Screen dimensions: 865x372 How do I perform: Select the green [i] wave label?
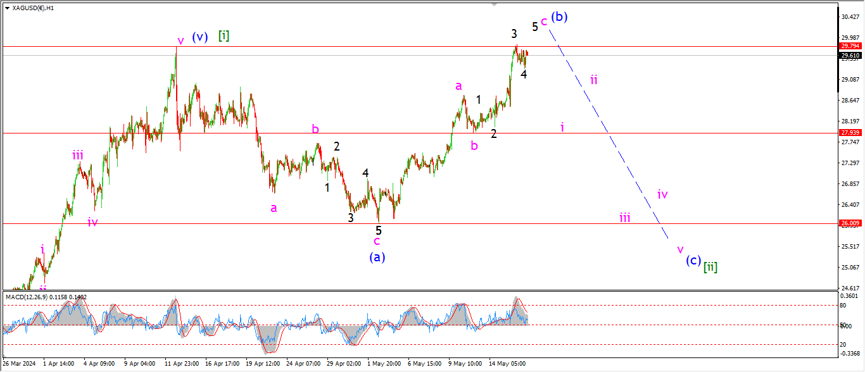click(224, 35)
